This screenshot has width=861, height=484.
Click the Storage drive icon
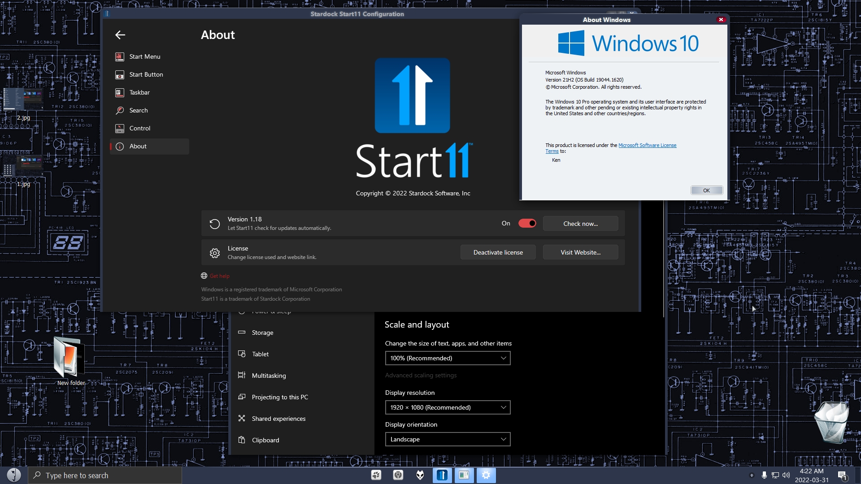(242, 332)
